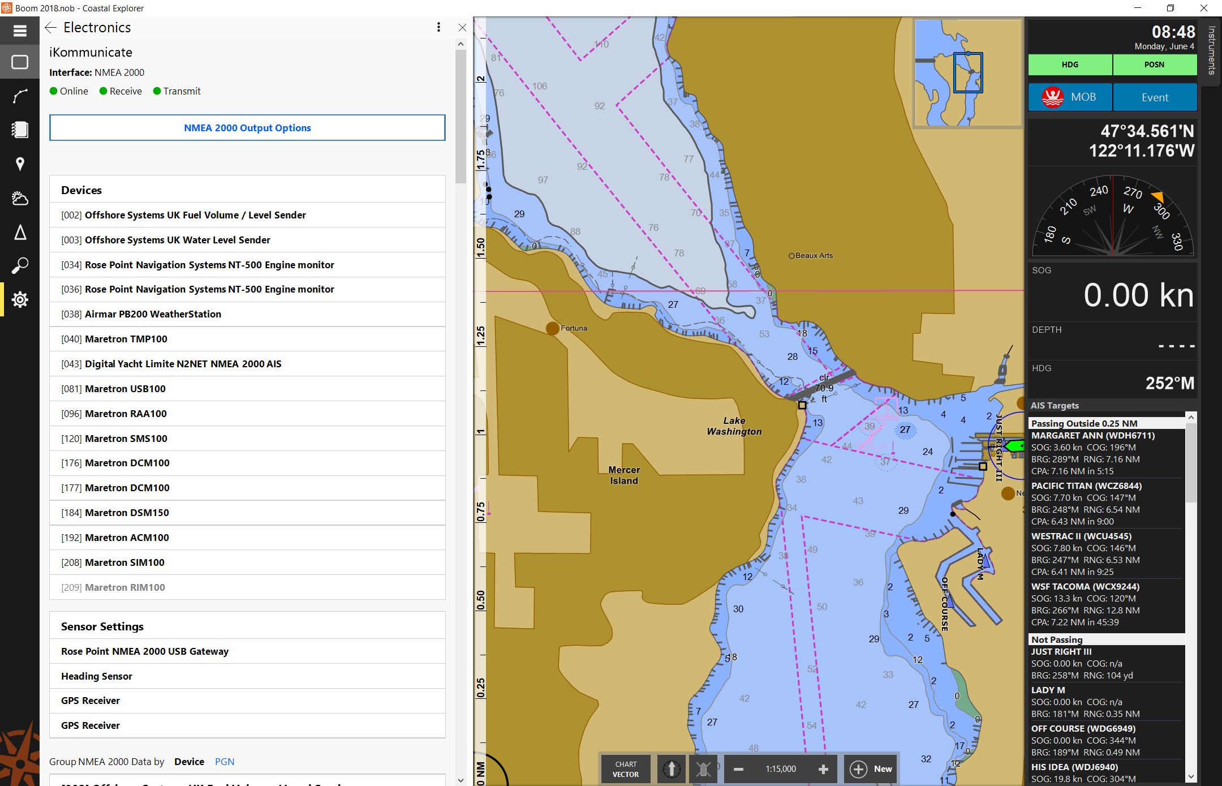This screenshot has width=1222, height=786.
Task: Select Airmar PB200 WeatherStation device
Action: [247, 314]
